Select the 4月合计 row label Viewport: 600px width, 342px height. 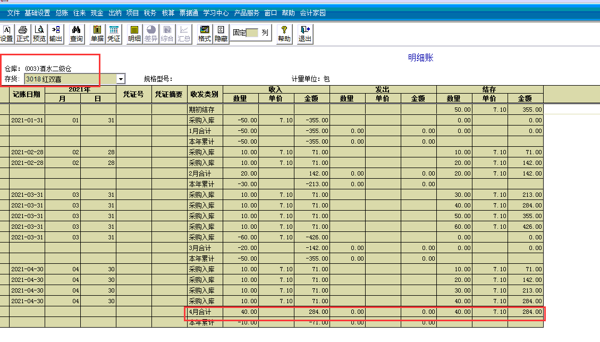[x=200, y=312]
